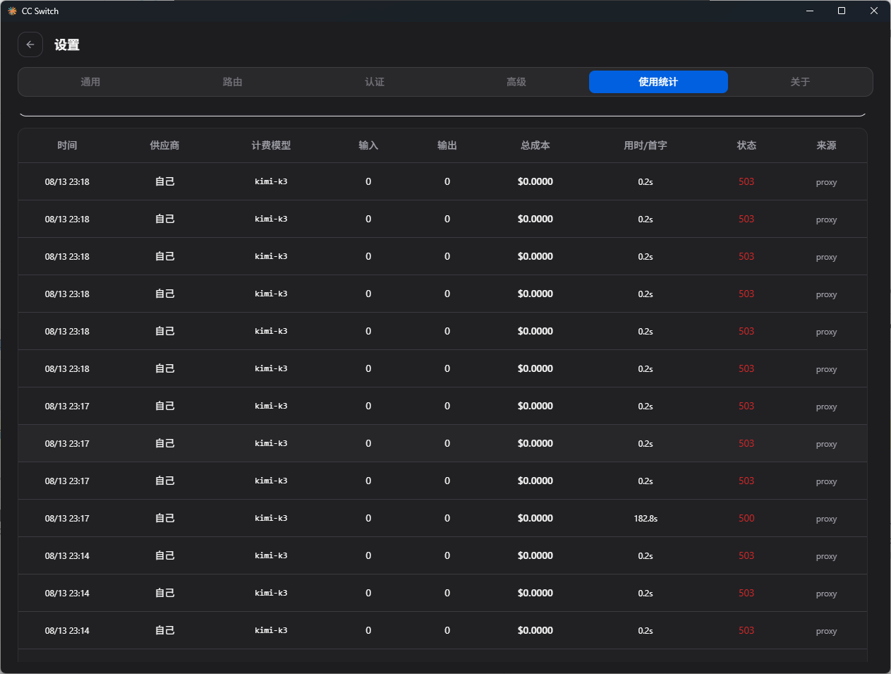The image size is (891, 674).
Task: Click the CC Switch app icon in title bar
Action: 12,11
